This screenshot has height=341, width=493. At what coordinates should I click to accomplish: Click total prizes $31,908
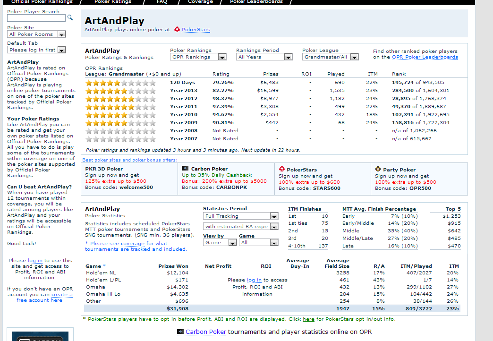tap(178, 308)
